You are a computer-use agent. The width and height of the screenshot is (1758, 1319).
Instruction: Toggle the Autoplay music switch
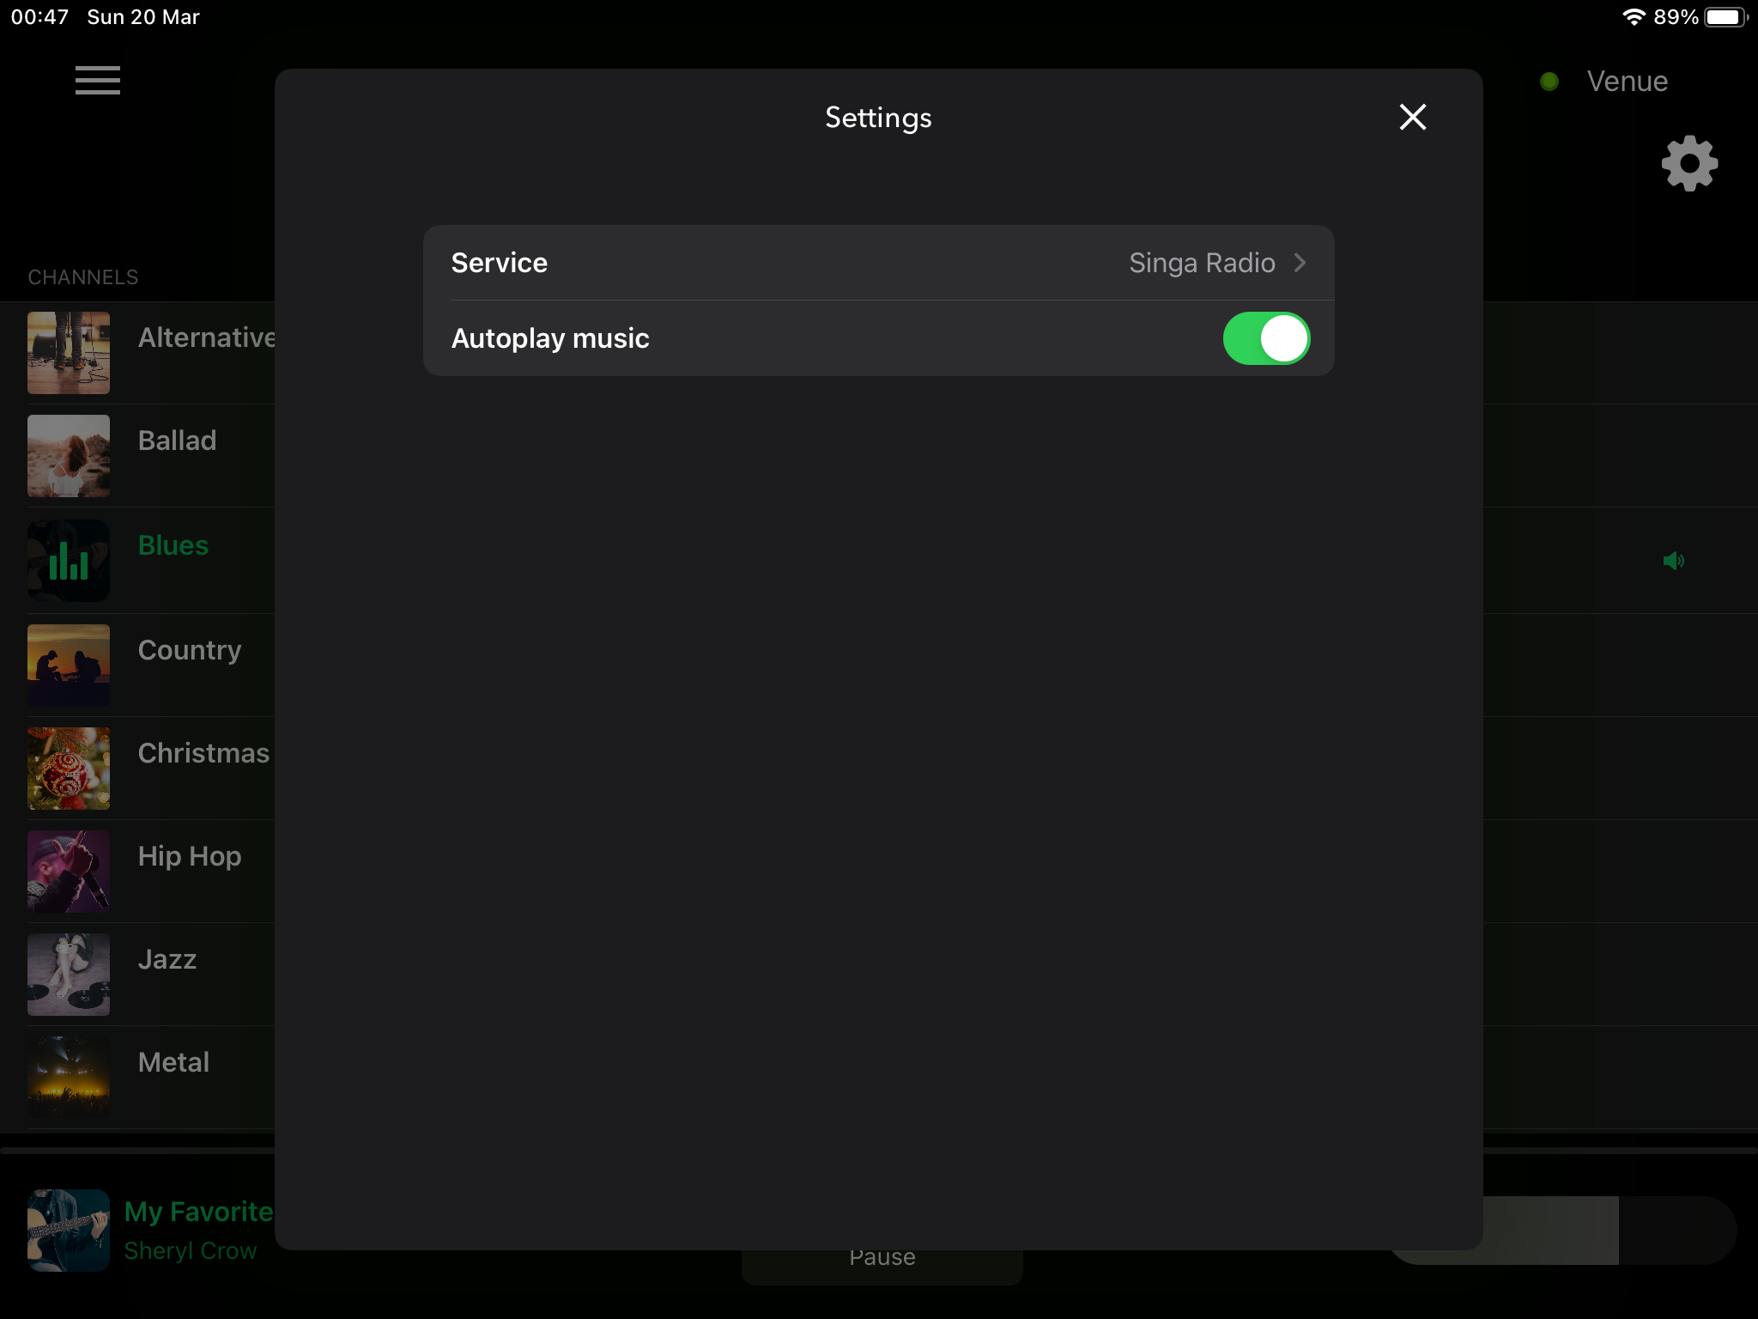click(x=1266, y=338)
